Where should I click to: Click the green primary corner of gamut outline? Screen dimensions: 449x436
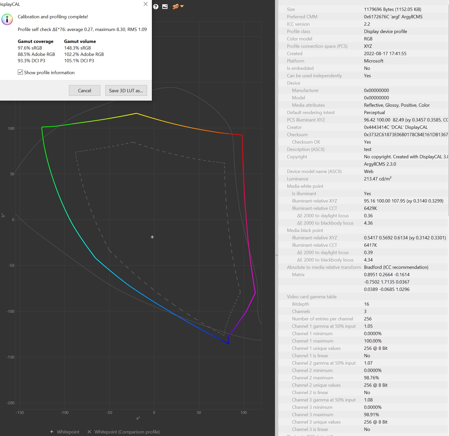(42, 127)
